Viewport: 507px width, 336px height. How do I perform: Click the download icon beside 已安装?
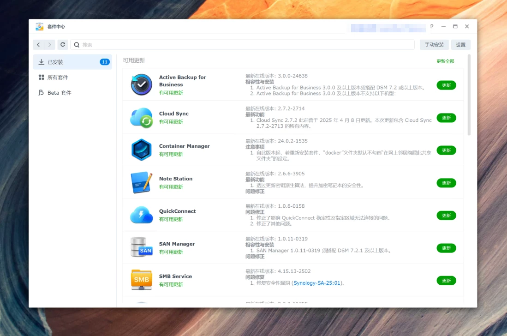[41, 62]
